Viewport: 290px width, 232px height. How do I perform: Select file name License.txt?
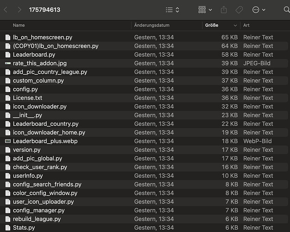pyautogui.click(x=27, y=98)
